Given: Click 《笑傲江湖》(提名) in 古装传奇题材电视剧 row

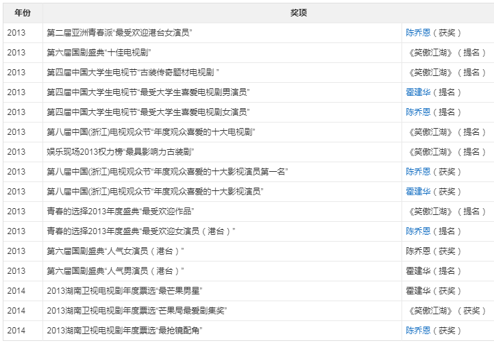Looking at the screenshot, I should click(x=447, y=73).
